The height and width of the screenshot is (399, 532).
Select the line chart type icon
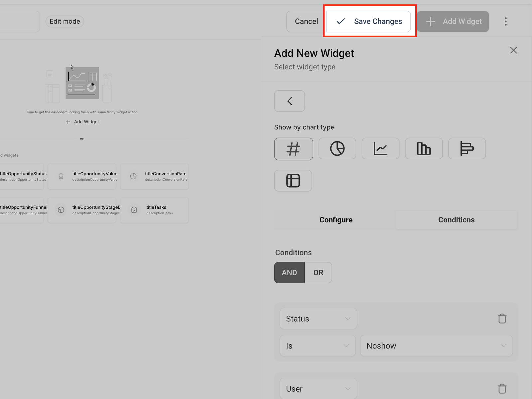click(380, 149)
